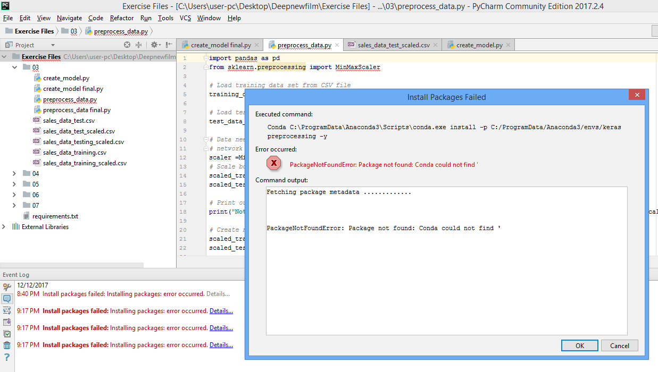The image size is (658, 372).
Task: Click the Event Log panel title
Action: pyautogui.click(x=16, y=275)
